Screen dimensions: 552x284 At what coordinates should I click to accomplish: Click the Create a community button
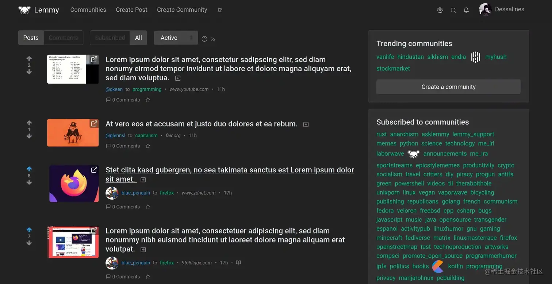448,87
